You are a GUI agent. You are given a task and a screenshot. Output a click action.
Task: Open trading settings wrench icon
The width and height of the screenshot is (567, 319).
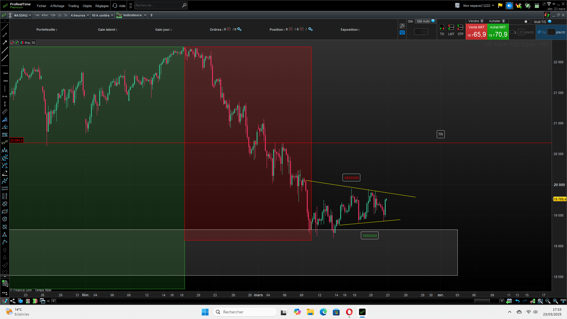pos(402,26)
